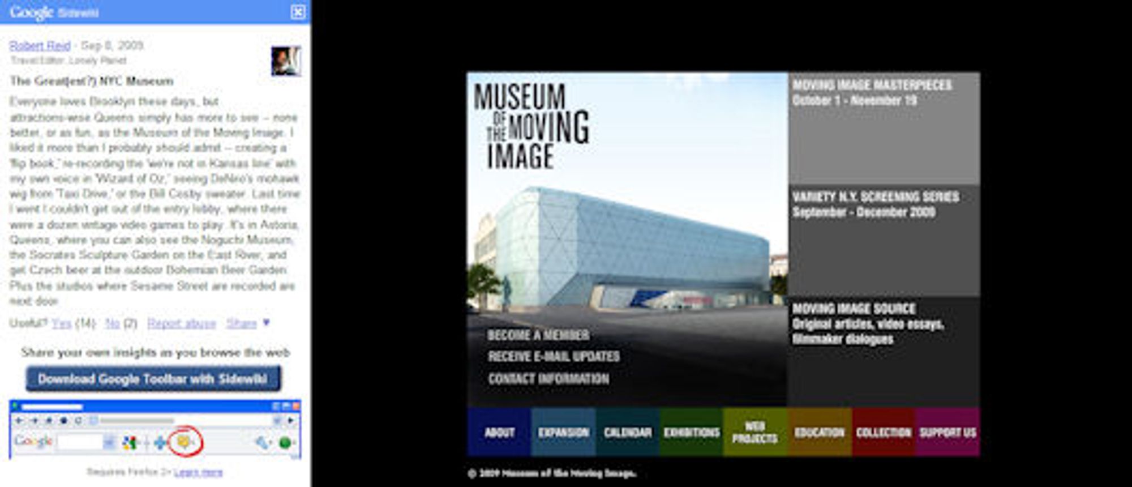This screenshot has width=1132, height=487.
Task: Open the Education section
Action: click(820, 432)
